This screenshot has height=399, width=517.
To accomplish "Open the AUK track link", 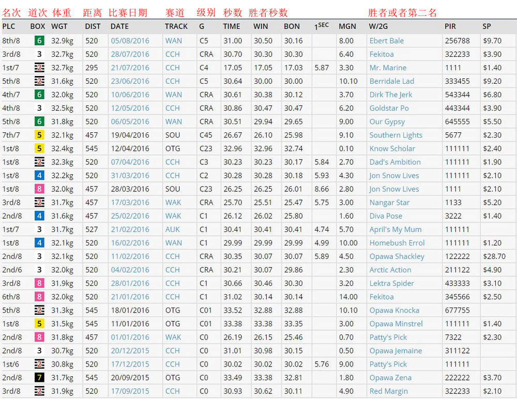I will coord(173,229).
